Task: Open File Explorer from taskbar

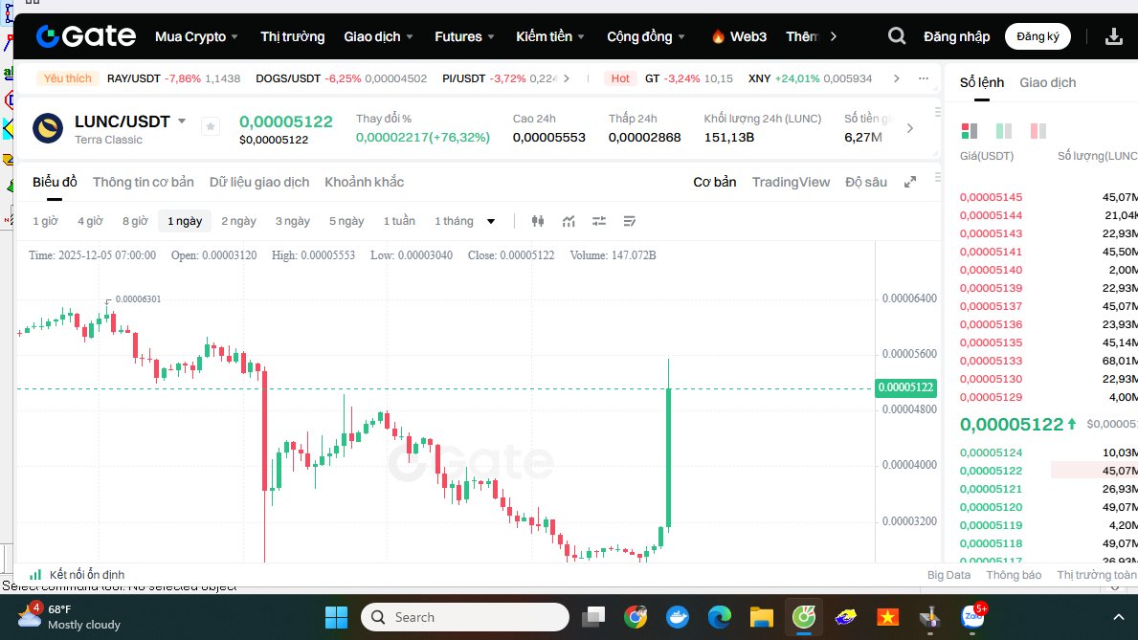Action: [x=761, y=617]
